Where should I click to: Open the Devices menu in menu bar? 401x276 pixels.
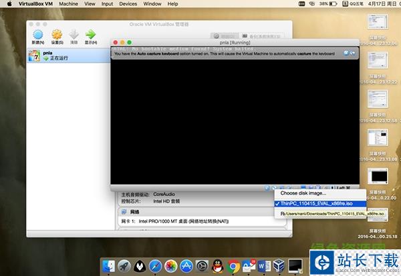(x=128, y=4)
